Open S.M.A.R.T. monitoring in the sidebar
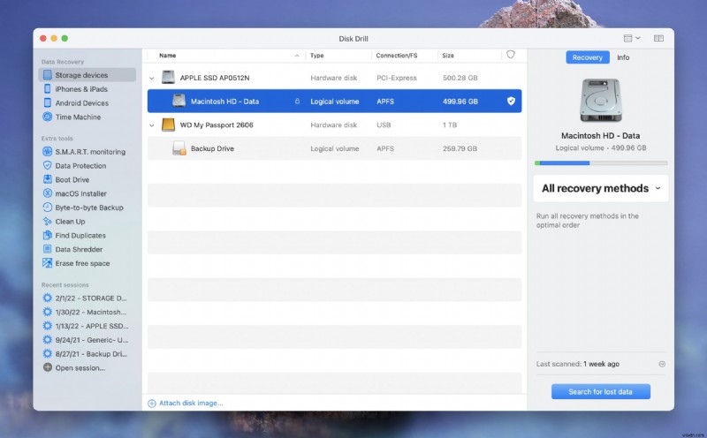This screenshot has height=438, width=707. tap(89, 152)
